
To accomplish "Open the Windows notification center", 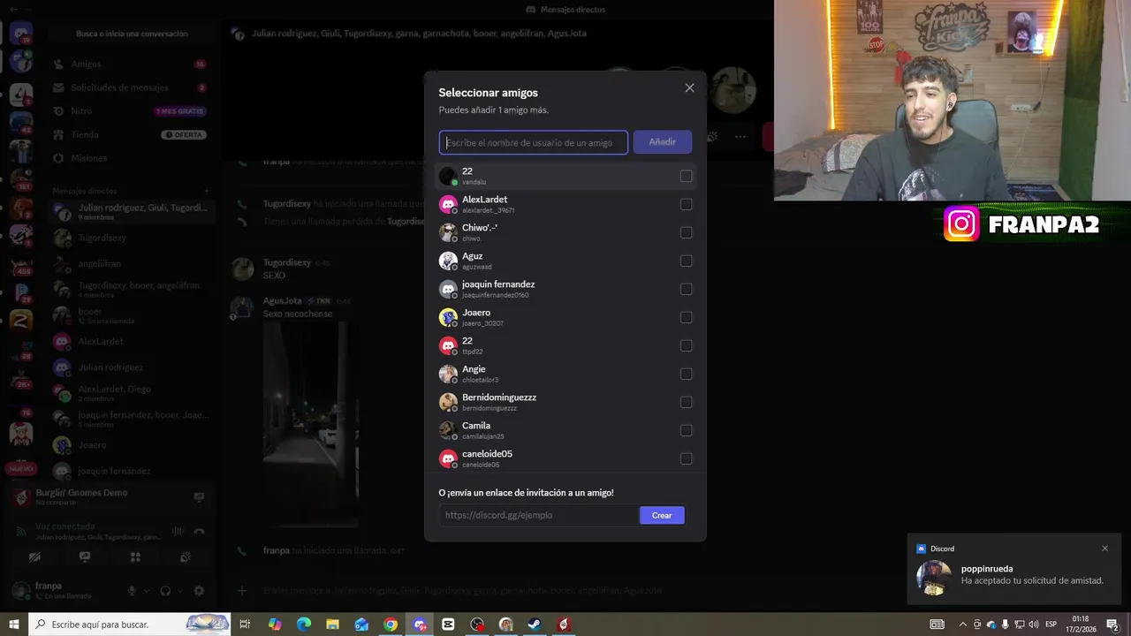I will 1112,625.
